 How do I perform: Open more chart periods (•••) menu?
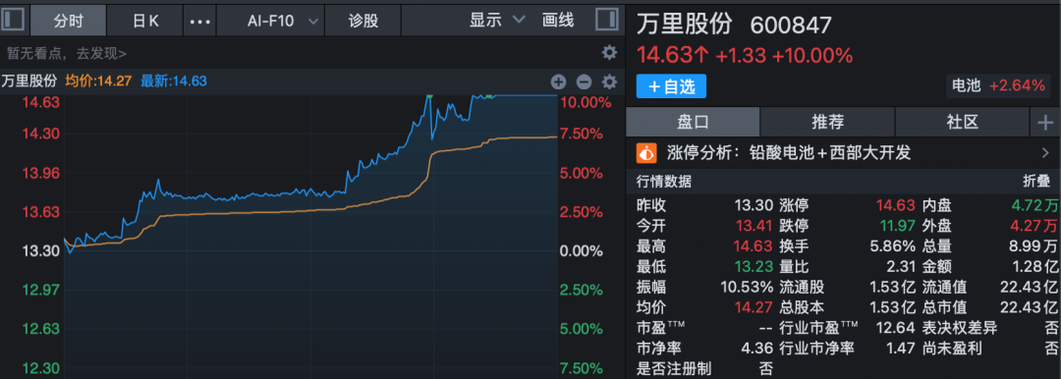click(x=200, y=21)
